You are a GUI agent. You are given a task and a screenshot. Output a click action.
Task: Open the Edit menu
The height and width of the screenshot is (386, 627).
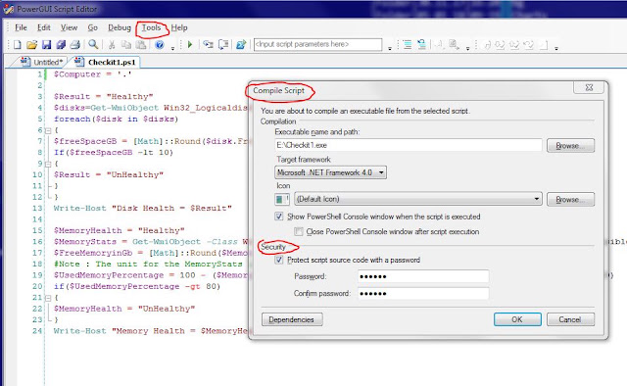click(43, 27)
